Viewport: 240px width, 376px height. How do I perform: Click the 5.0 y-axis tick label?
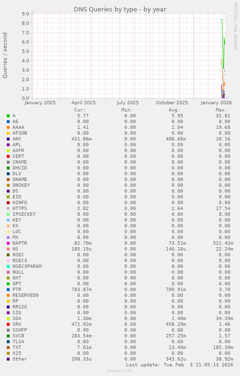tap(26, 51)
